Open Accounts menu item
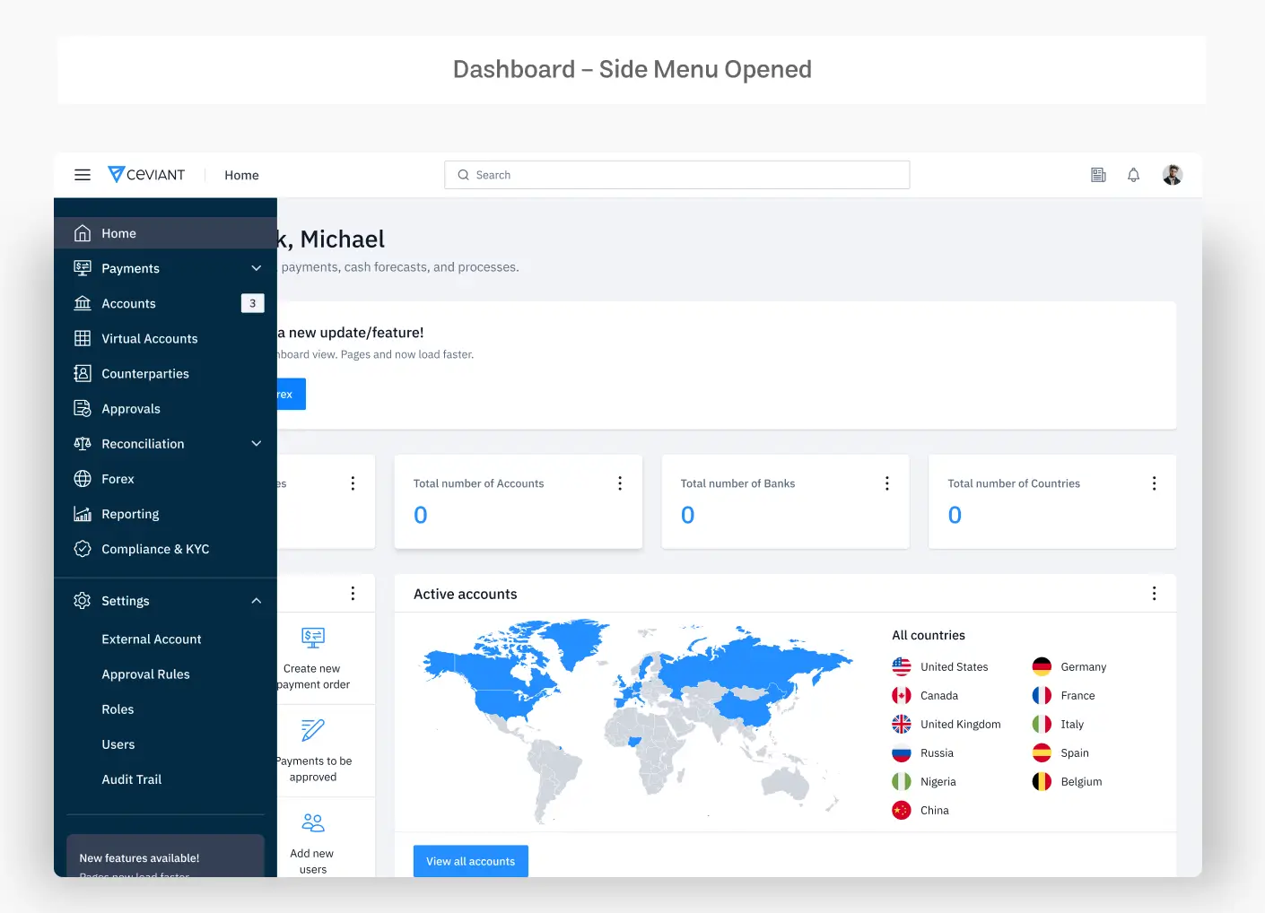Screen dimensions: 1265x913 tap(165, 303)
